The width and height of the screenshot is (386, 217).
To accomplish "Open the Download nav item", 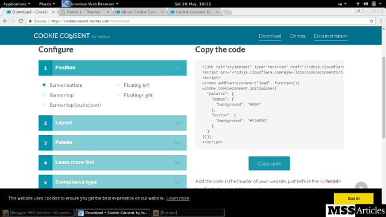I will pos(270,36).
